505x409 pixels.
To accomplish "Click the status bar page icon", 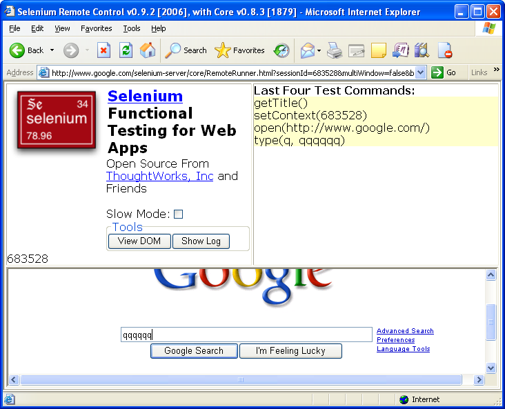I will (x=9, y=399).
